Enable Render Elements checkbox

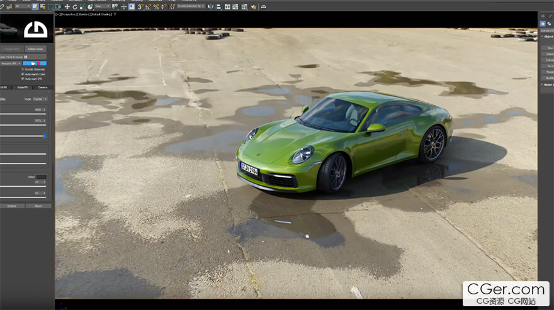23,70
